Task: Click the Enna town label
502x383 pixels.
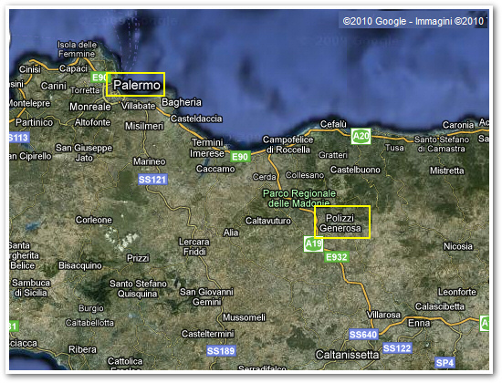Action: coord(419,323)
